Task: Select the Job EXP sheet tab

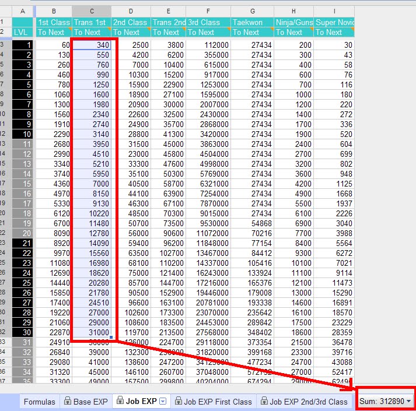Action: pyautogui.click(x=141, y=401)
